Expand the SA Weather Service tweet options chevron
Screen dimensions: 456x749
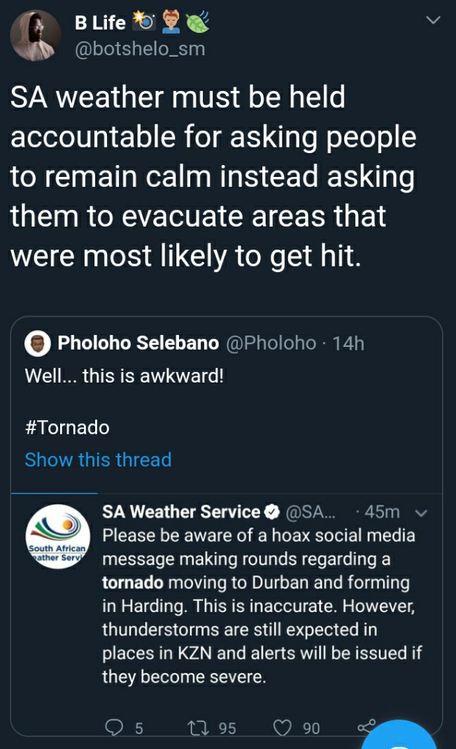[421, 513]
